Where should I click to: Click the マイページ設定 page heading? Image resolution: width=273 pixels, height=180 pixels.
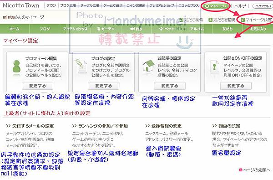(x=21, y=41)
